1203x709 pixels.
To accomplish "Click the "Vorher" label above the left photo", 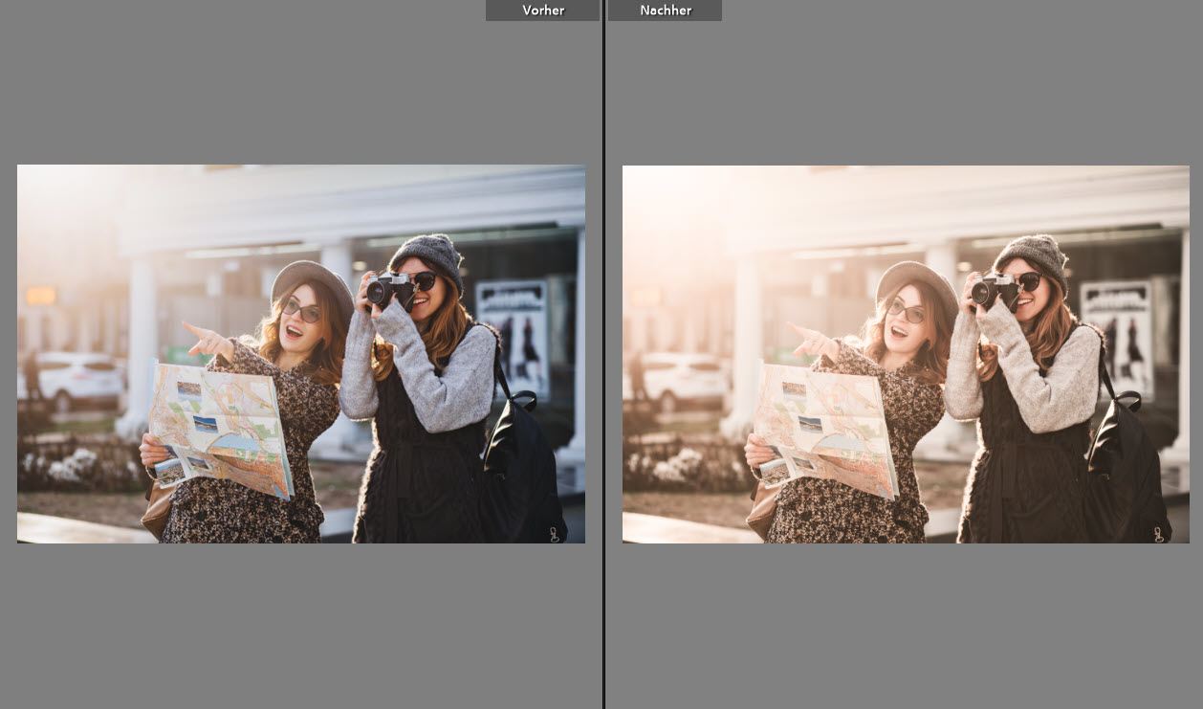I will 543,11.
